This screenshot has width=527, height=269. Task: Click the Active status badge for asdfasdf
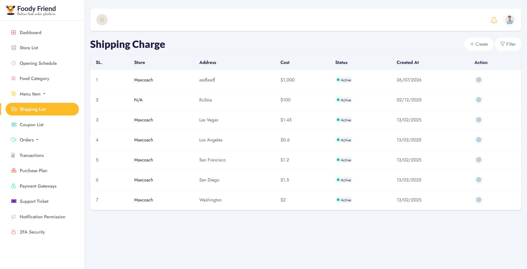[344, 80]
